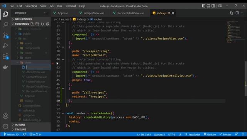Change Spaces: 2 indentation setting
This screenshot has width=247, height=139.
(x=159, y=134)
